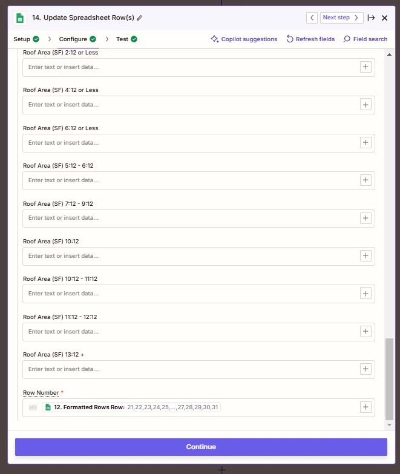Screen dimensions: 400x474
Task: Insert data plus for Roof Area 5:12 - 6:12
Action: point(366,180)
